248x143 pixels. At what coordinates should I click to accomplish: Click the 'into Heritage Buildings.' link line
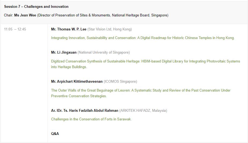coord(69,67)
